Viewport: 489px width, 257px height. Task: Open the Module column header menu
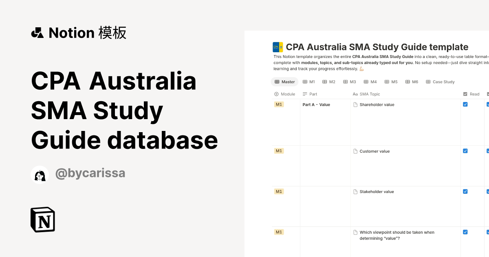point(285,94)
